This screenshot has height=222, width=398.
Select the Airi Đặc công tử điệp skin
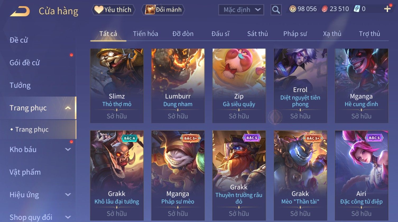tap(361, 175)
